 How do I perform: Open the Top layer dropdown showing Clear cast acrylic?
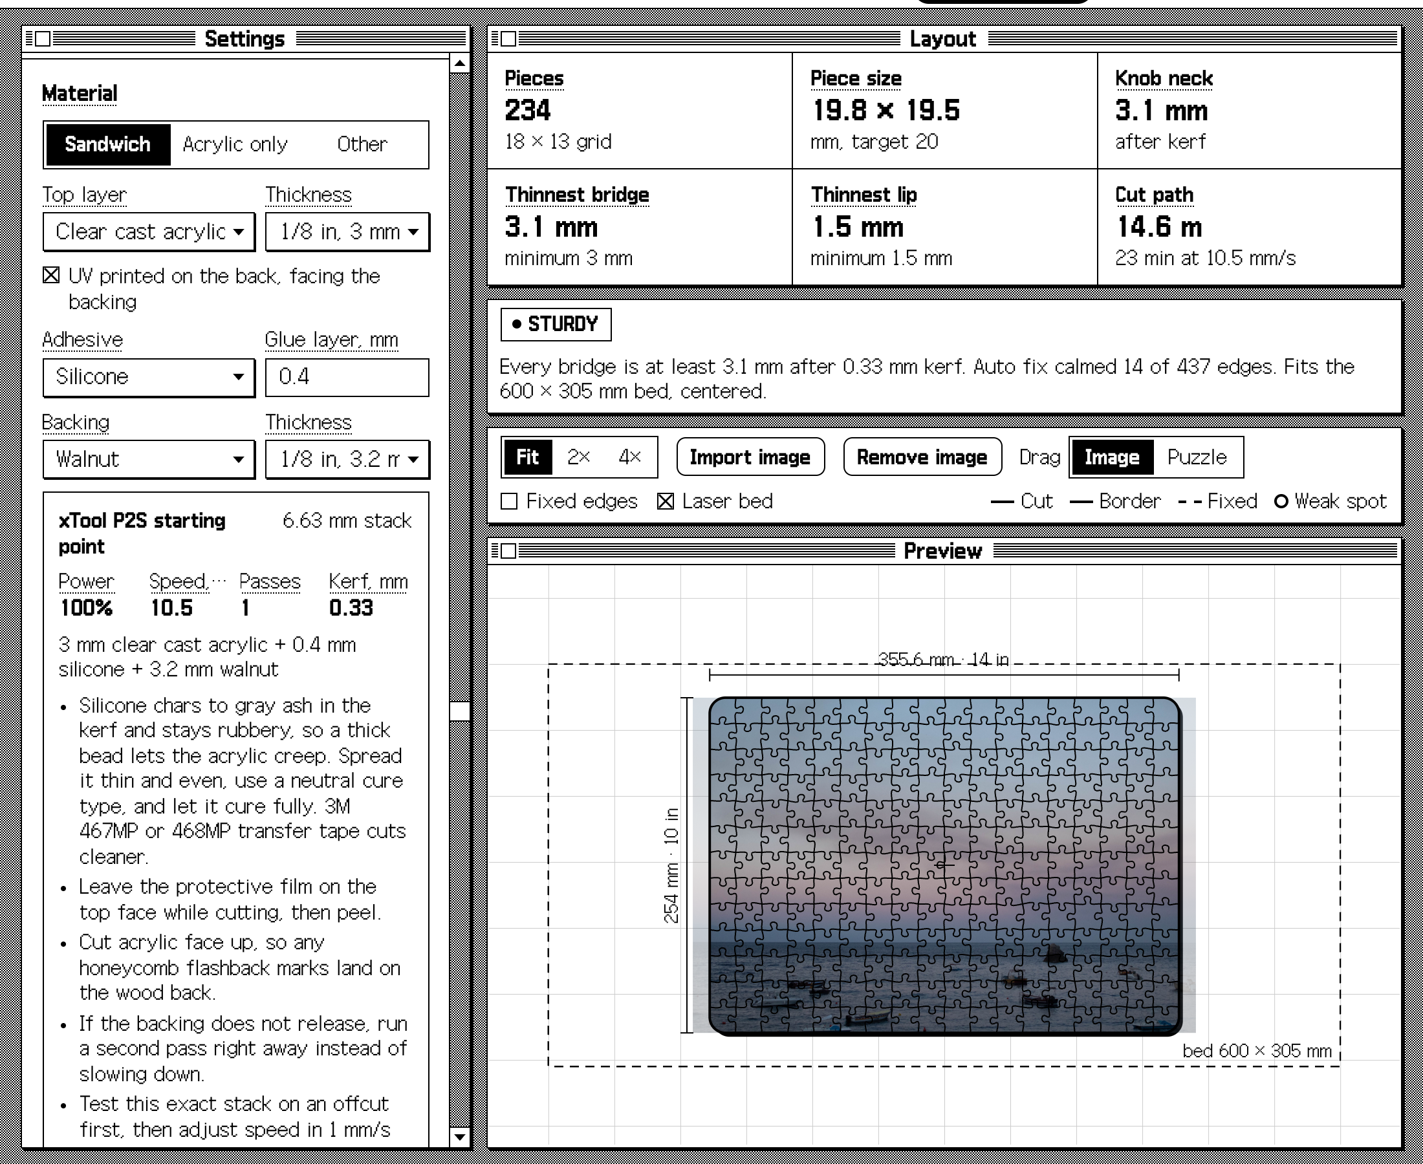tap(149, 232)
